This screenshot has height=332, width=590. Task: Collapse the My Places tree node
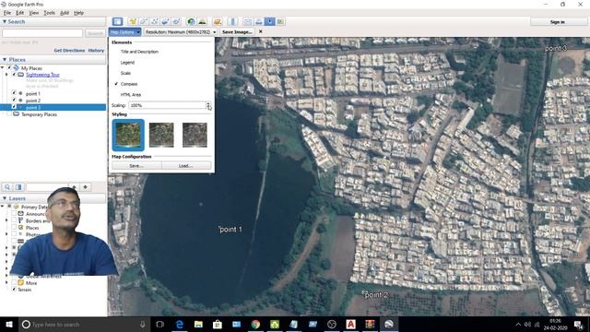click(x=3, y=67)
